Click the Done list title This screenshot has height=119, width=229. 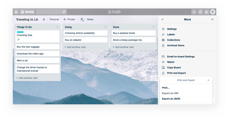116,27
